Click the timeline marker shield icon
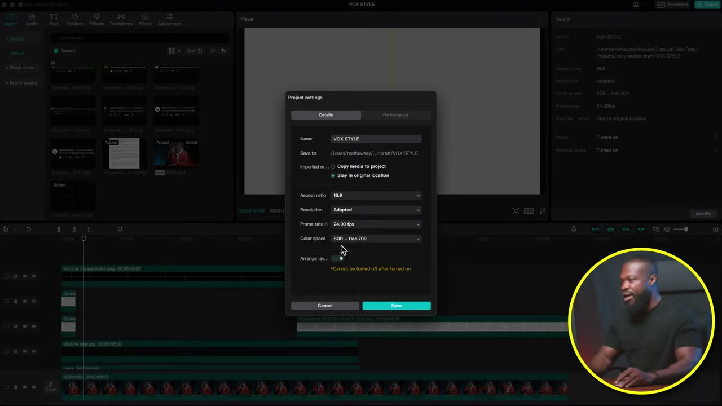The height and width of the screenshot is (406, 722). 120,229
